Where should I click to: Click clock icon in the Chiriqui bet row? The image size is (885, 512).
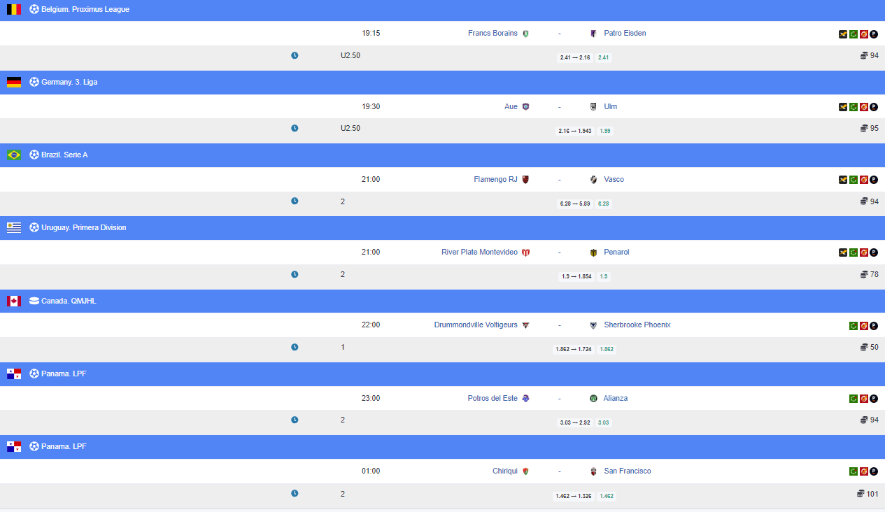tap(295, 493)
